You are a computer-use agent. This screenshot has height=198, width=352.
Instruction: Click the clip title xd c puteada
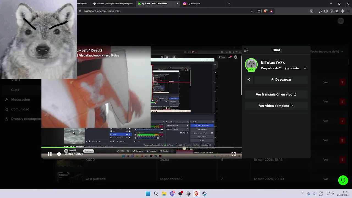point(95,179)
